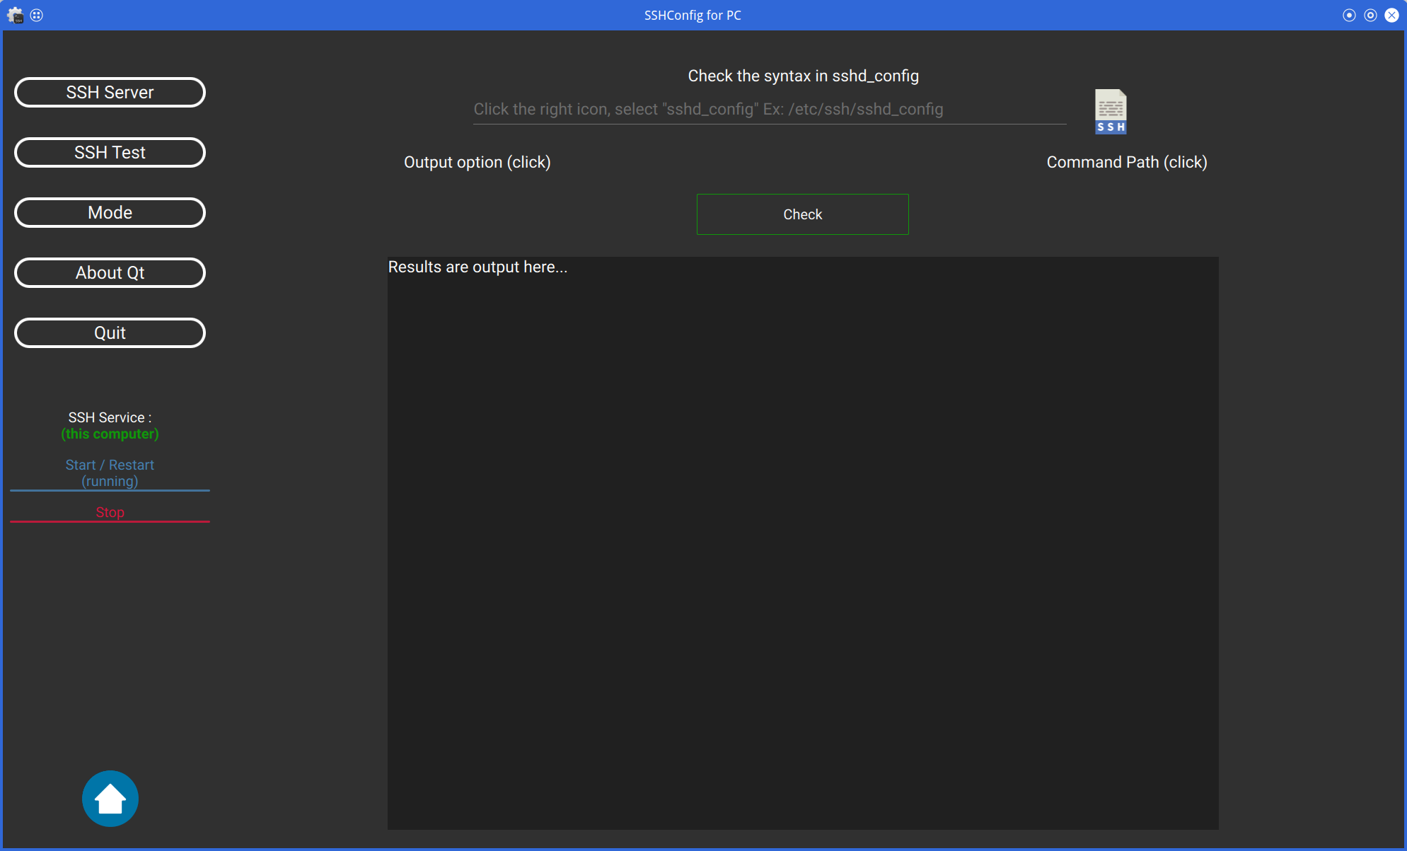Go to the home screen via house icon

tap(110, 798)
